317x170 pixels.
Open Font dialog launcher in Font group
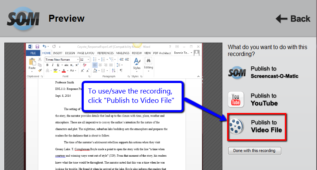tap(89, 77)
